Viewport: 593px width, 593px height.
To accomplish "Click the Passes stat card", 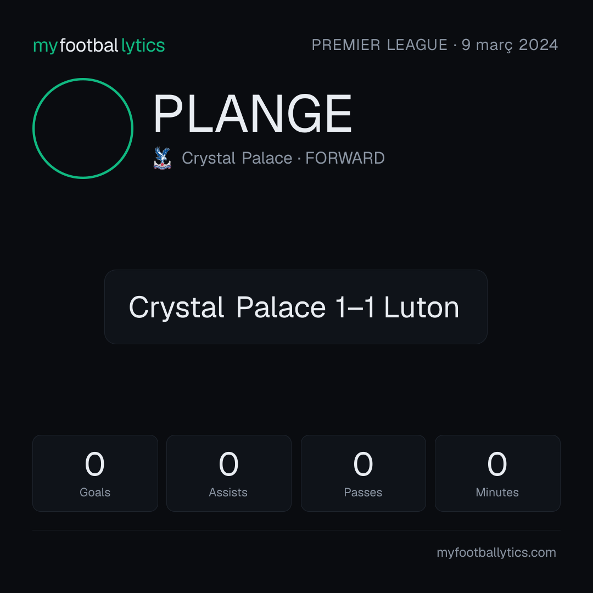I will pos(363,473).
